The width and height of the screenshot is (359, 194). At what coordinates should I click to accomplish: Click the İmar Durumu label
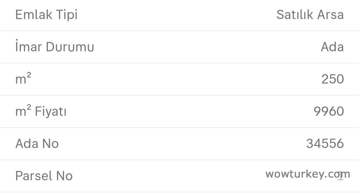pos(55,47)
